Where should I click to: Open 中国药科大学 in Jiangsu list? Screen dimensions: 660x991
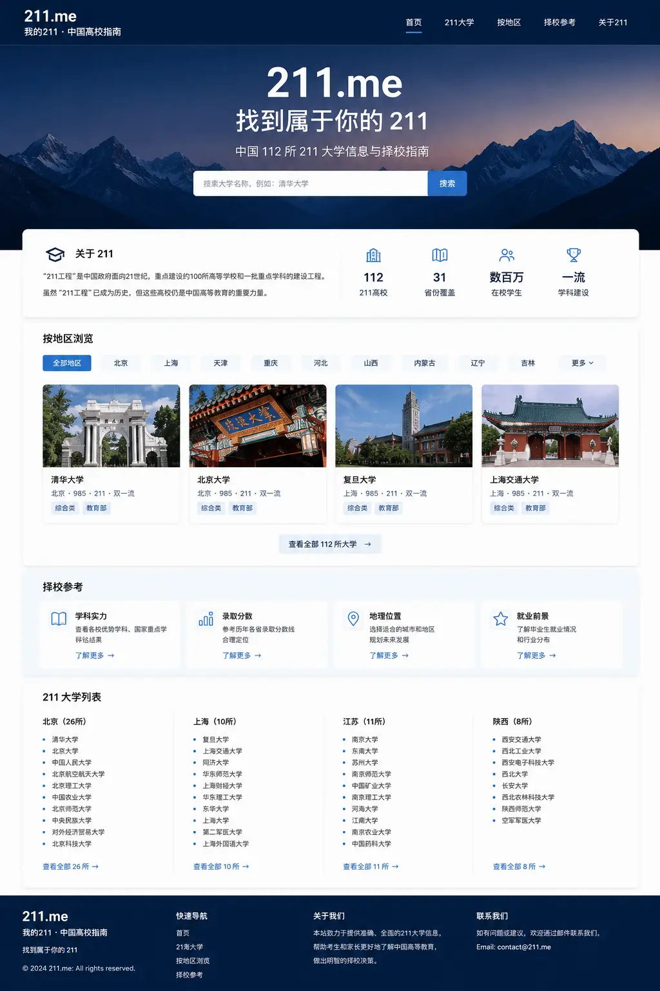click(x=371, y=844)
